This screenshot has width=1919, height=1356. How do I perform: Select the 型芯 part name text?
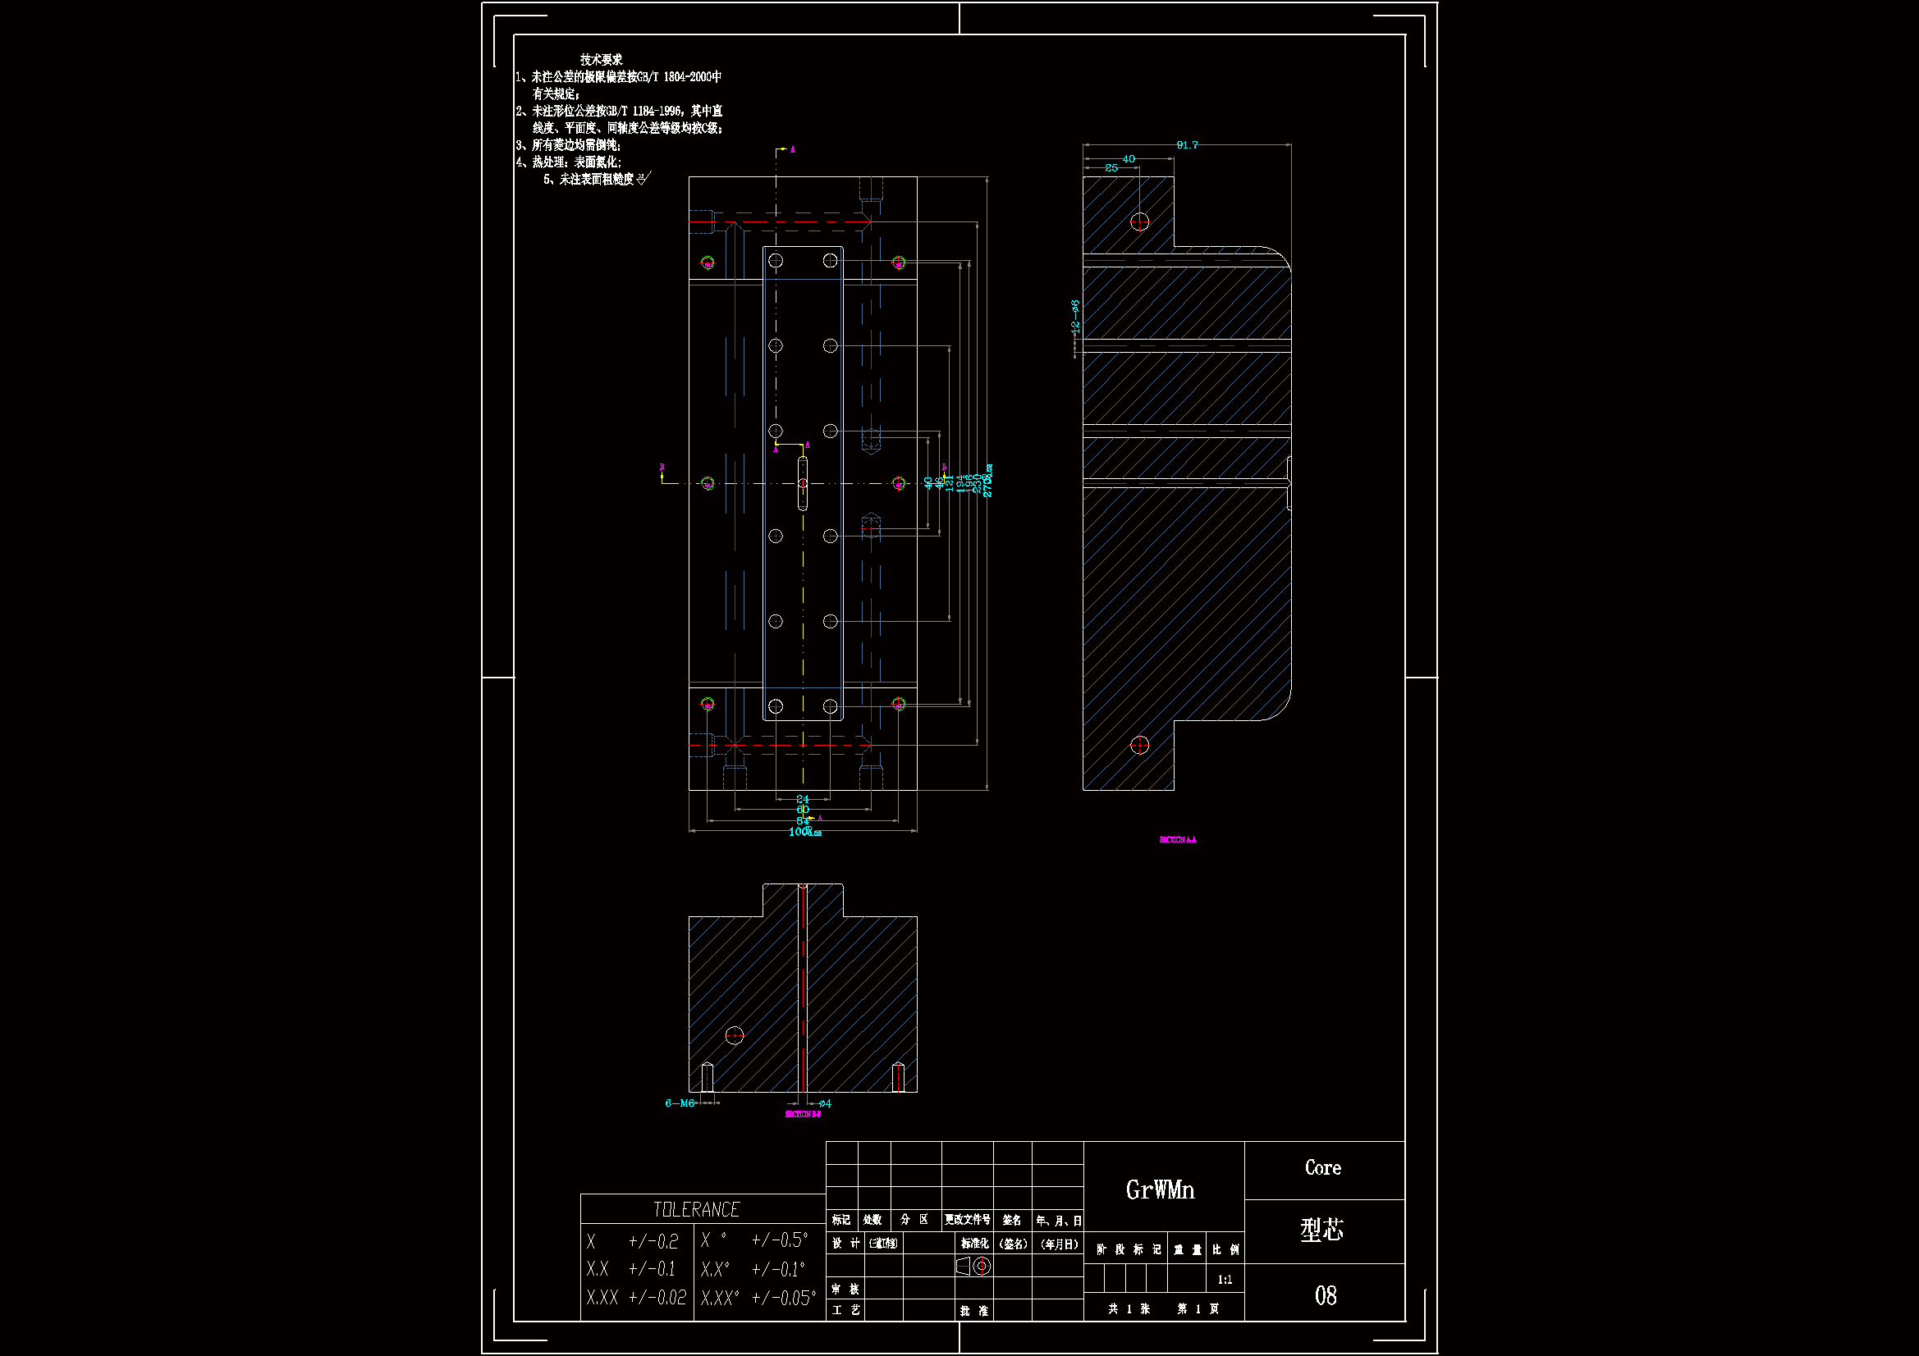tap(1321, 1230)
